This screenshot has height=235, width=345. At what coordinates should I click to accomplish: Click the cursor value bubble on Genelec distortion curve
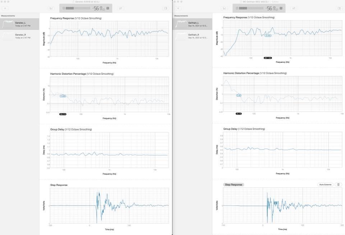tap(63, 96)
